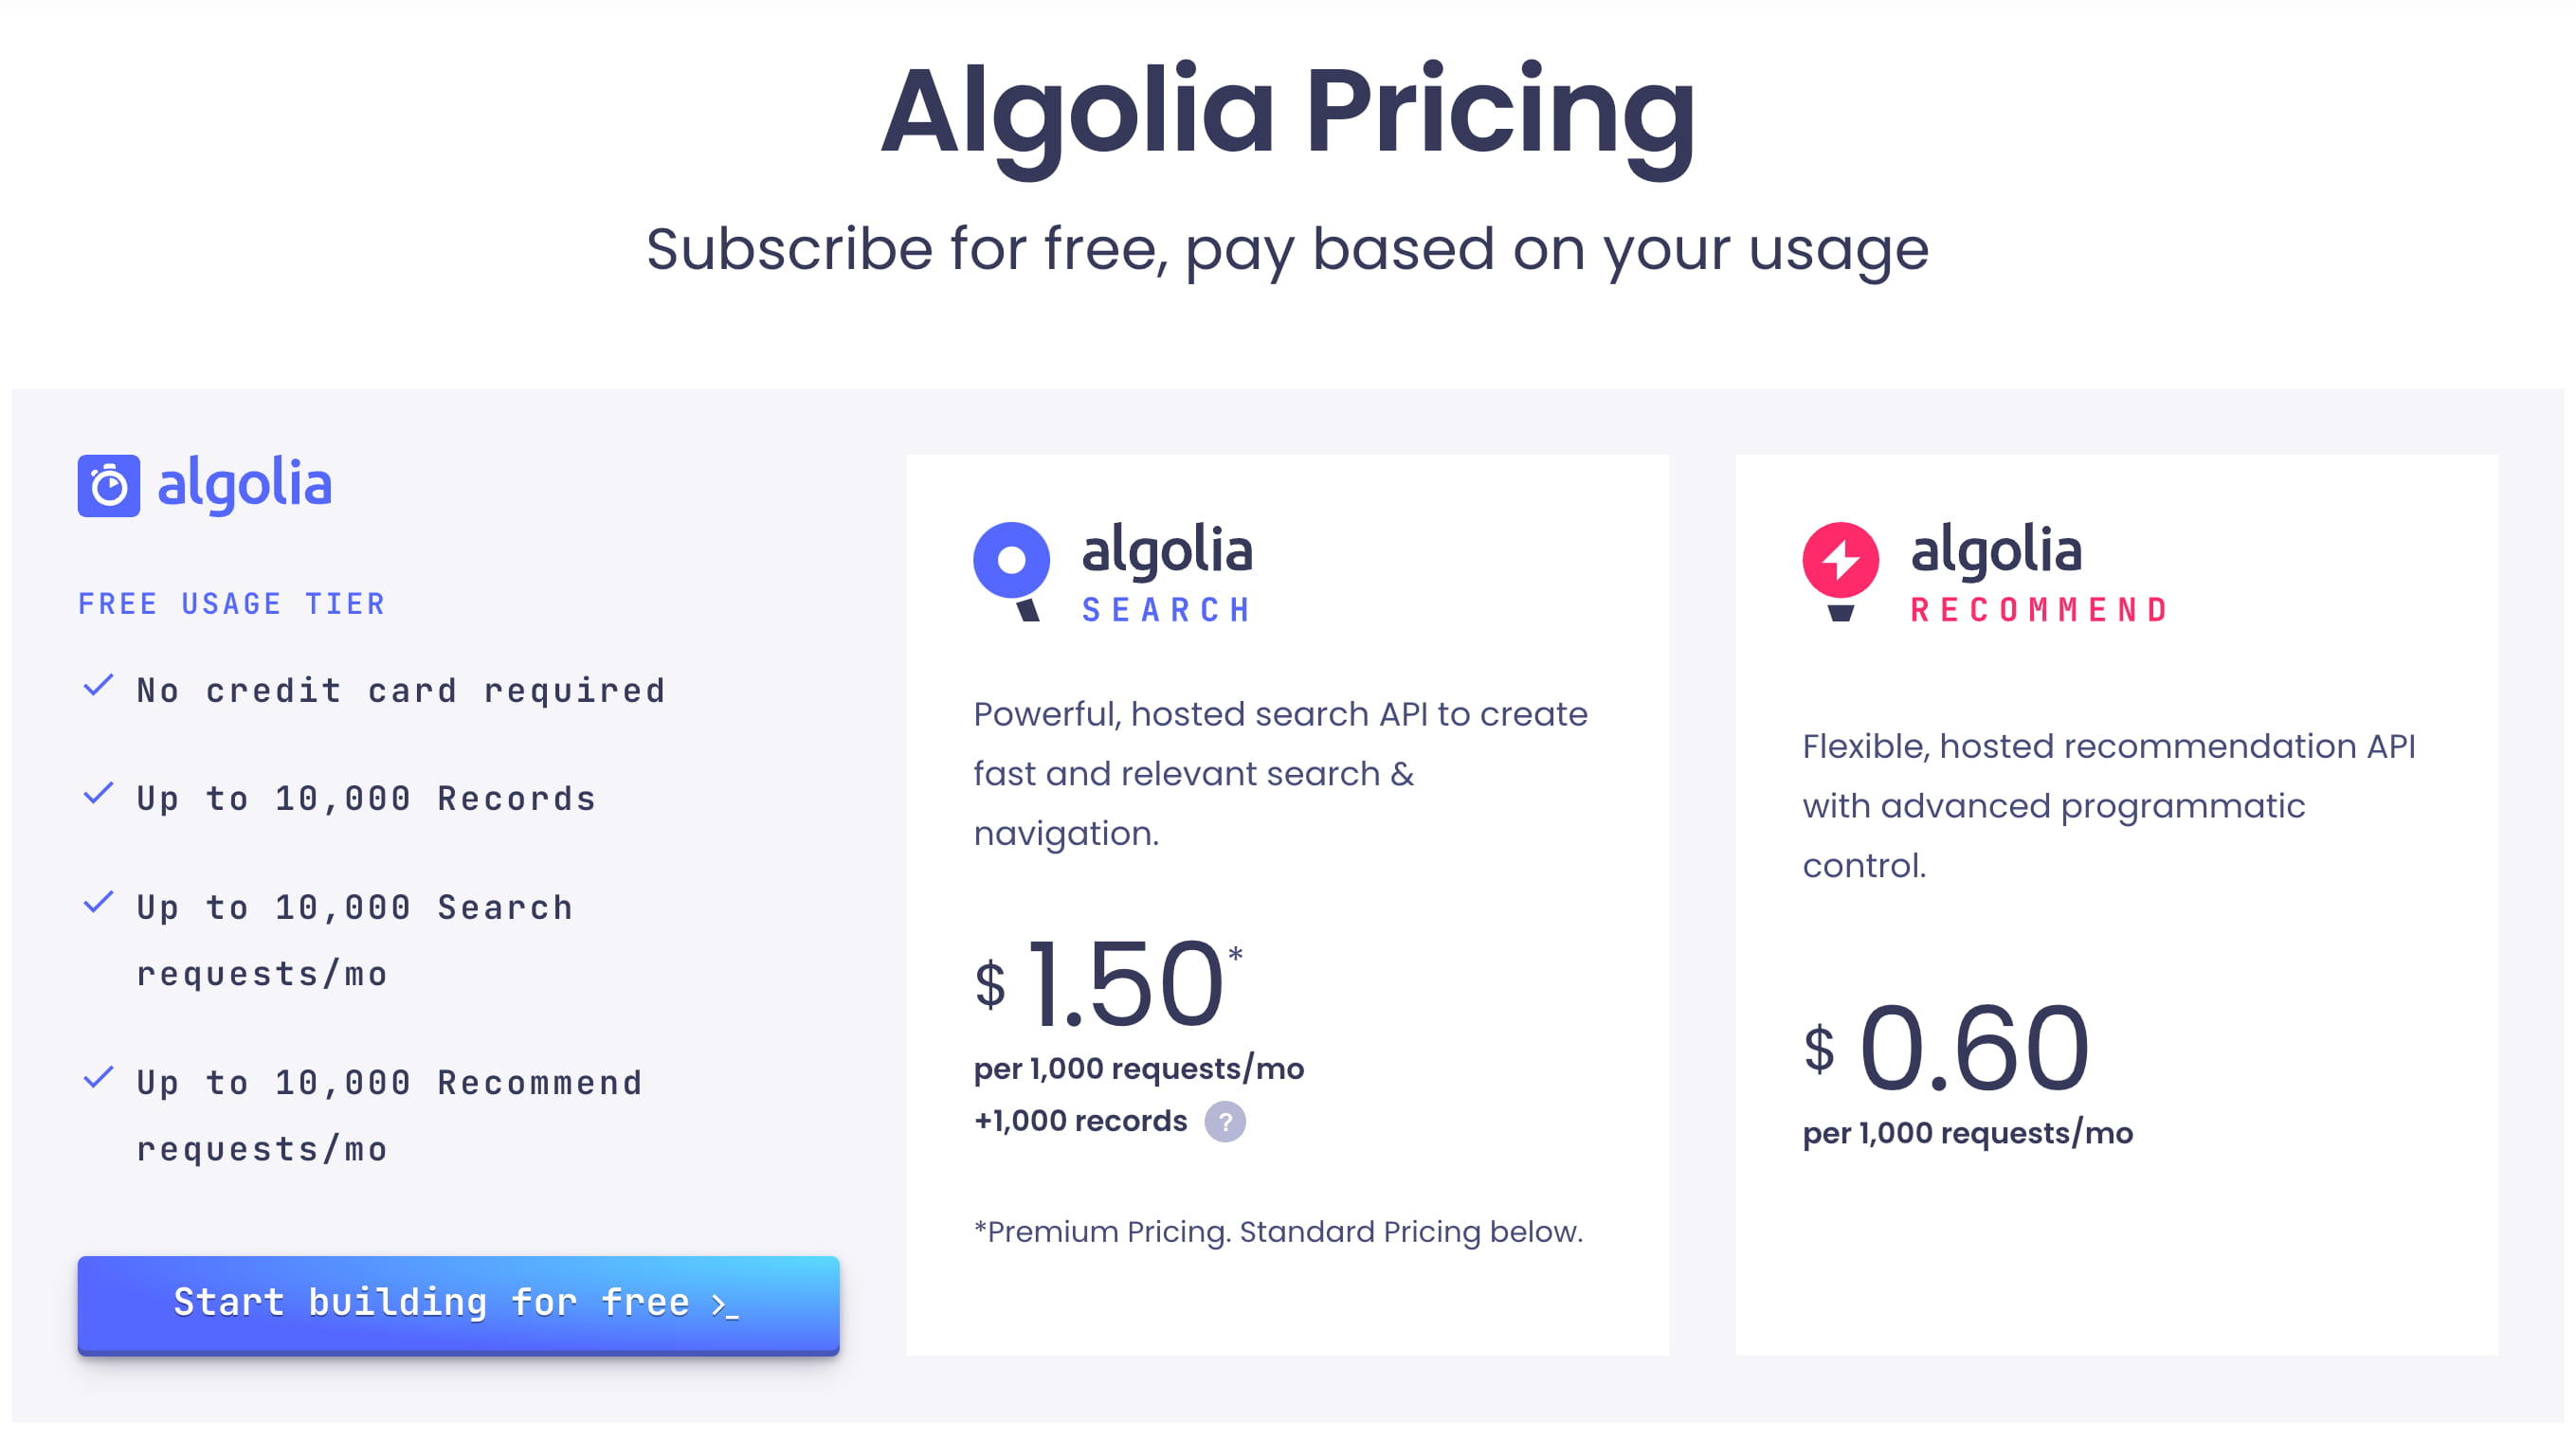Click the Algolia stopwatch logo icon

pyautogui.click(x=108, y=486)
